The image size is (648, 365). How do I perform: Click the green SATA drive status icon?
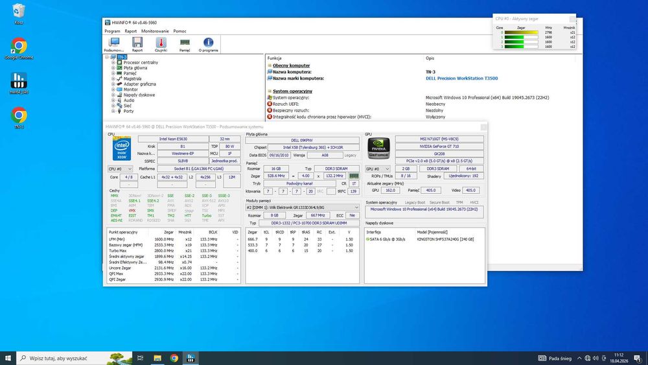pyautogui.click(x=368, y=239)
